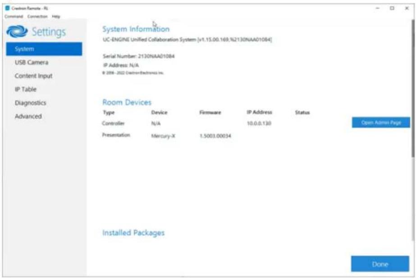Click the Settings title text
416x278 pixels.
[x=49, y=32]
